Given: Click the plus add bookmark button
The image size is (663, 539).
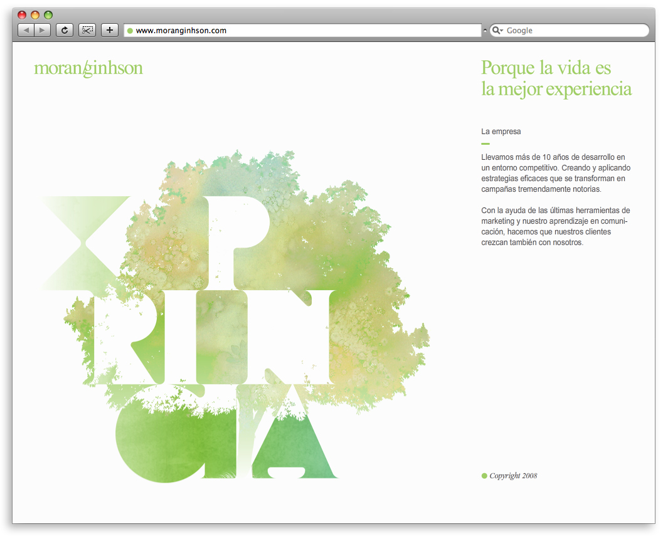Looking at the screenshot, I should click(x=110, y=30).
